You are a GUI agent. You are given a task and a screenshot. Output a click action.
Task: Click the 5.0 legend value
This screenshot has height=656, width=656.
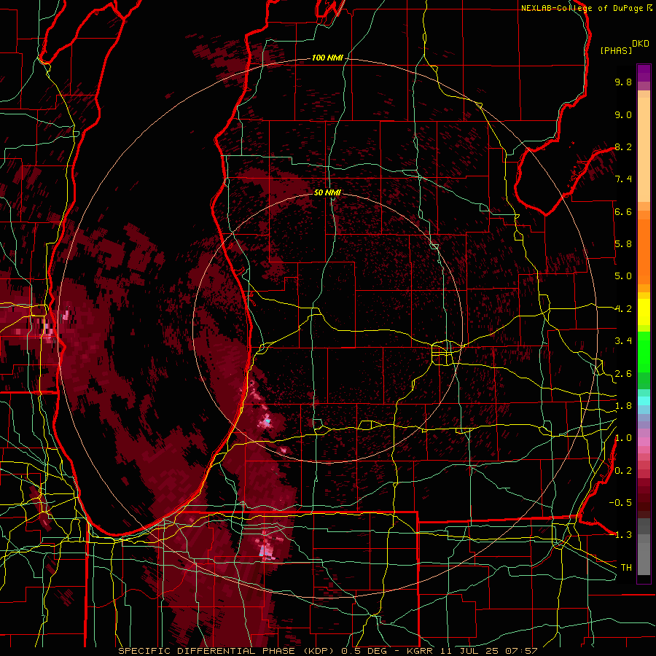623,276
